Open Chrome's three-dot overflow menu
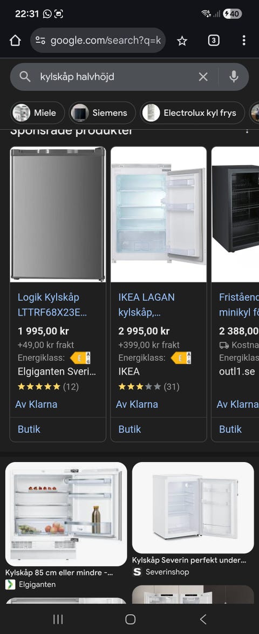The width and height of the screenshot is (259, 634). pyautogui.click(x=244, y=41)
